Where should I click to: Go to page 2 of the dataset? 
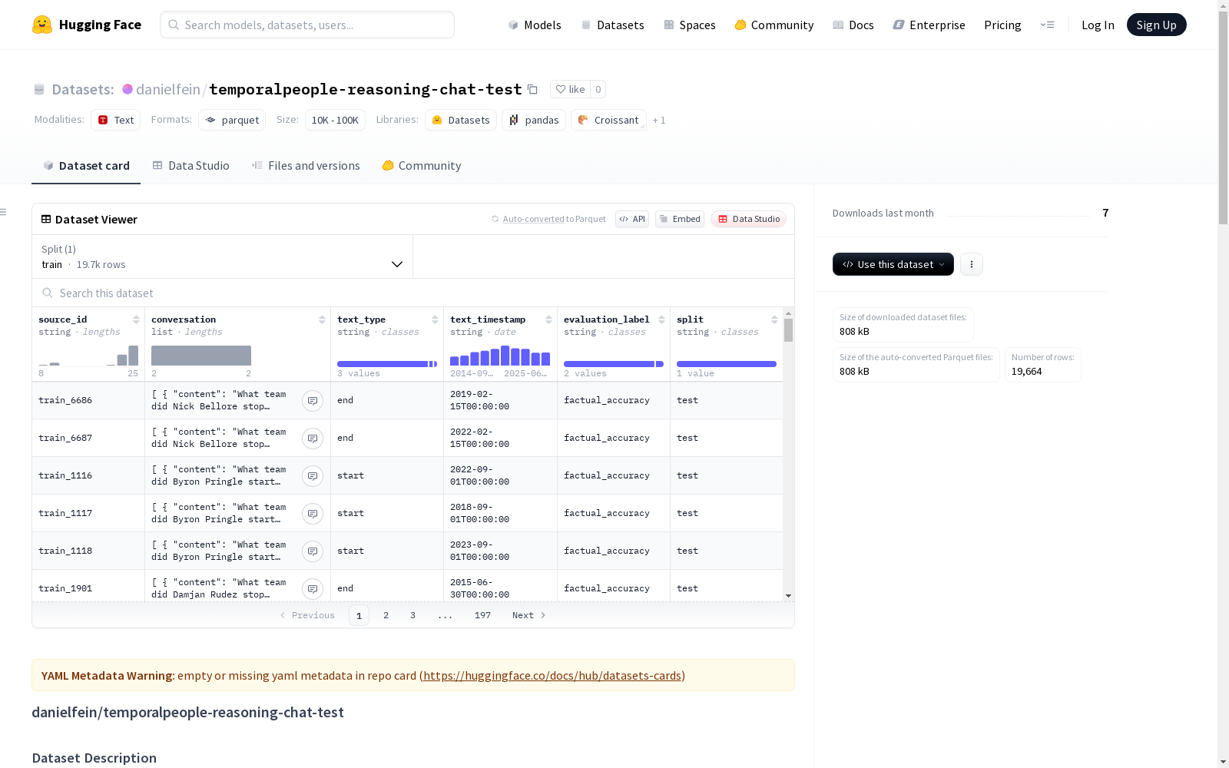click(x=386, y=615)
